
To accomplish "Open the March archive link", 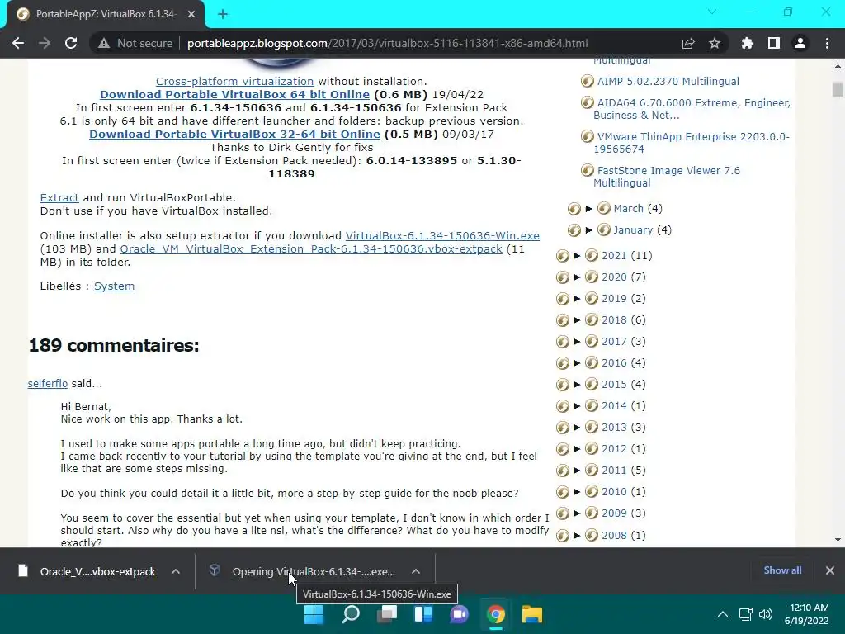I will [628, 209].
